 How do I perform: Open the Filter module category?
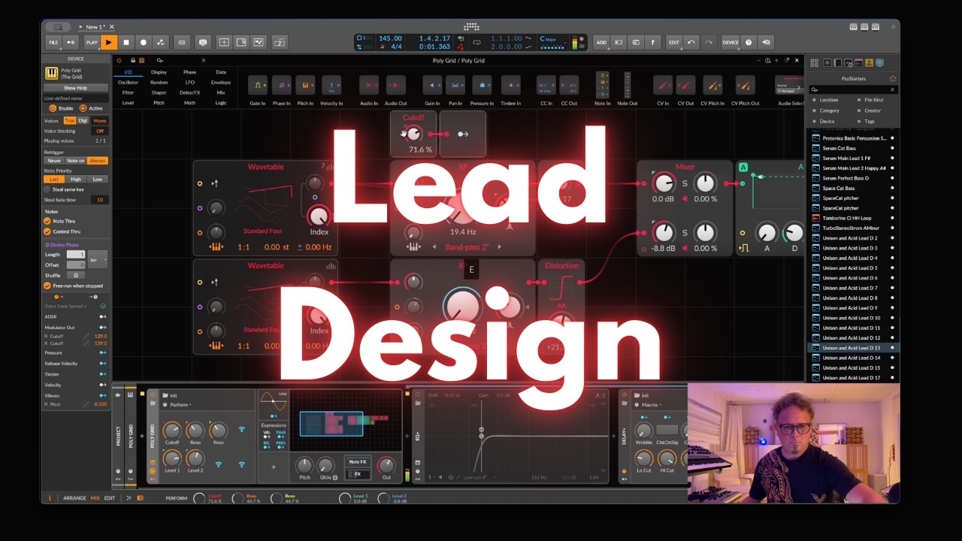(x=128, y=92)
